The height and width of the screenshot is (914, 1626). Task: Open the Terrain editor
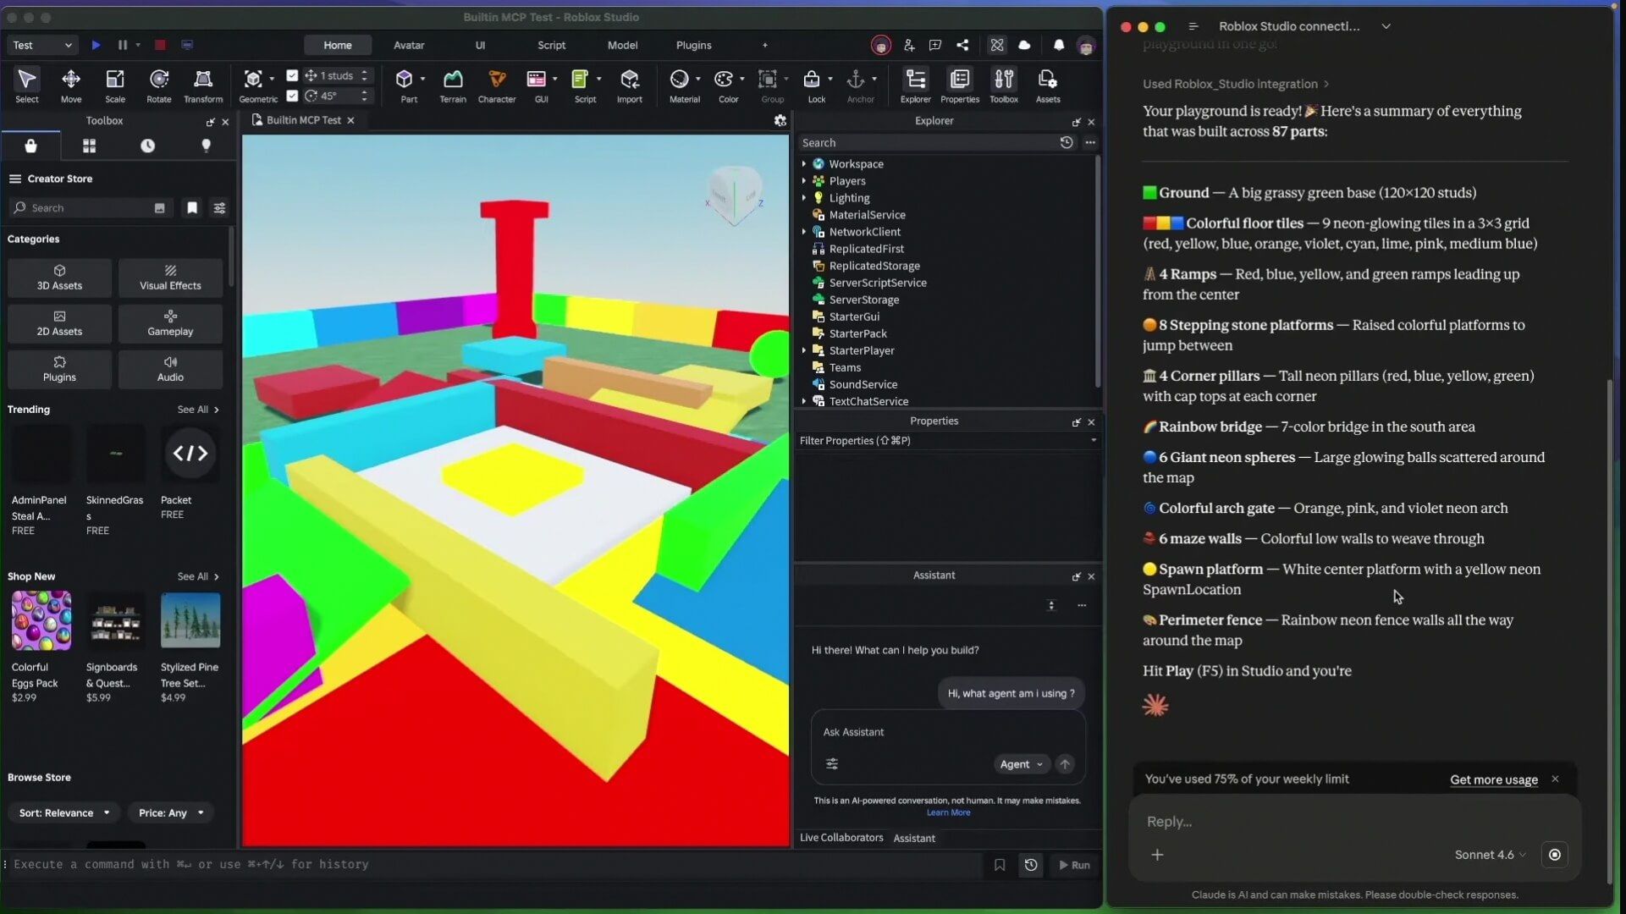click(x=453, y=85)
